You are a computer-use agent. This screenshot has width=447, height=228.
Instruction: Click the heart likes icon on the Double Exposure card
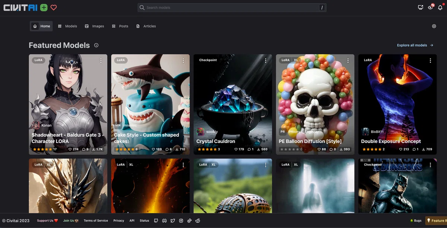(x=401, y=149)
